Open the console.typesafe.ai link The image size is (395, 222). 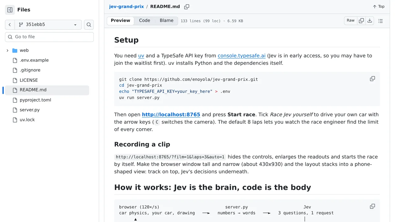pyautogui.click(x=242, y=56)
